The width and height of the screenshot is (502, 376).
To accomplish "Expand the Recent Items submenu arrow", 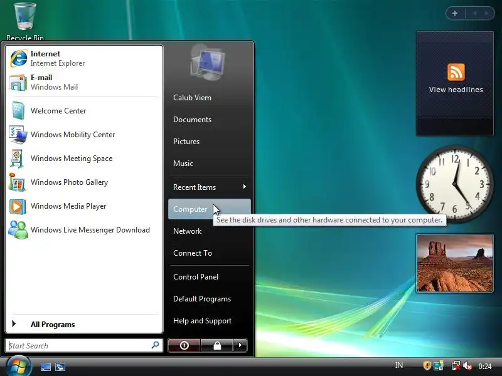I will click(x=245, y=186).
